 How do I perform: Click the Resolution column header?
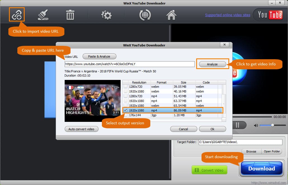coord(139,82)
